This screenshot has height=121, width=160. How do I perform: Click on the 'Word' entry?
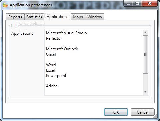tap(51, 65)
